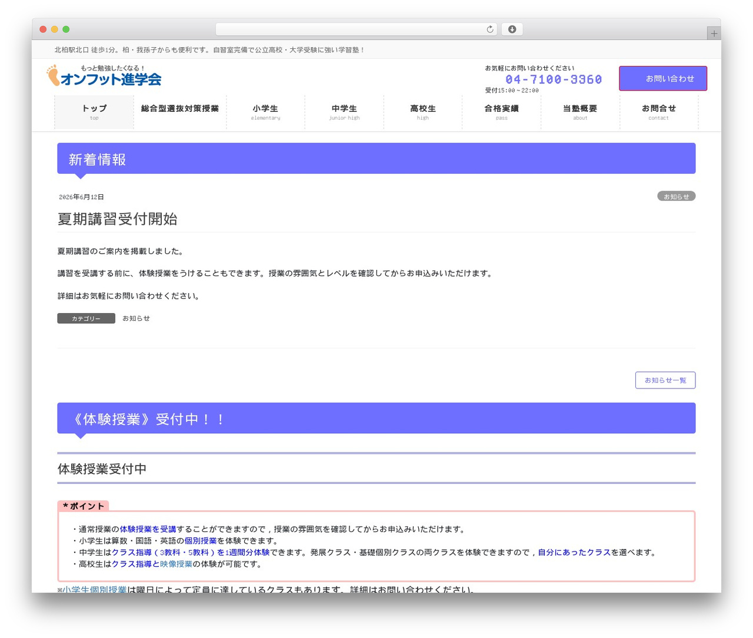Open the 夏期講習受付開始 news title
Screen dimensions: 753x638
click(x=118, y=219)
